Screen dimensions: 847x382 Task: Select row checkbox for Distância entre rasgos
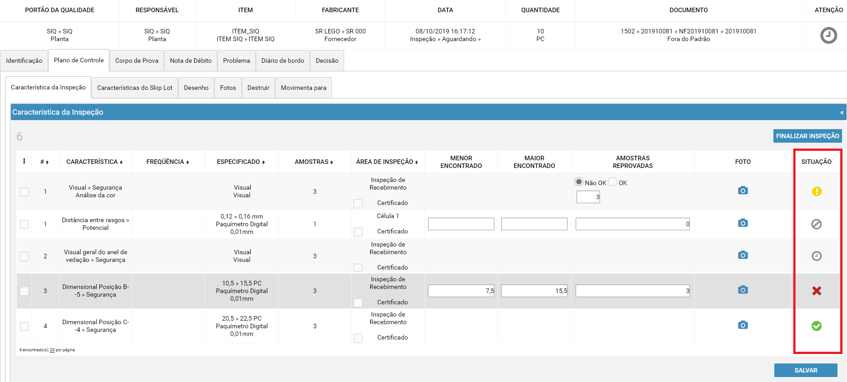(x=24, y=224)
